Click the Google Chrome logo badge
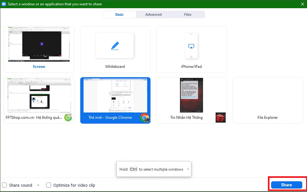The image size is (307, 192). point(145,118)
